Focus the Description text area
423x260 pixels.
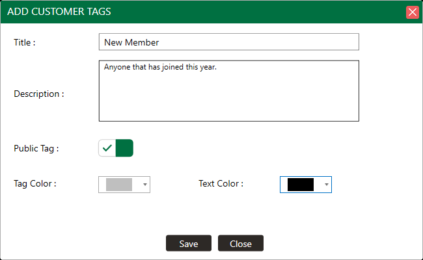(x=229, y=91)
